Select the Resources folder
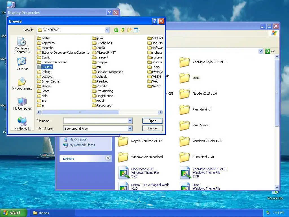Image resolution: width=289 pixels, height=217 pixels. tap(102, 105)
